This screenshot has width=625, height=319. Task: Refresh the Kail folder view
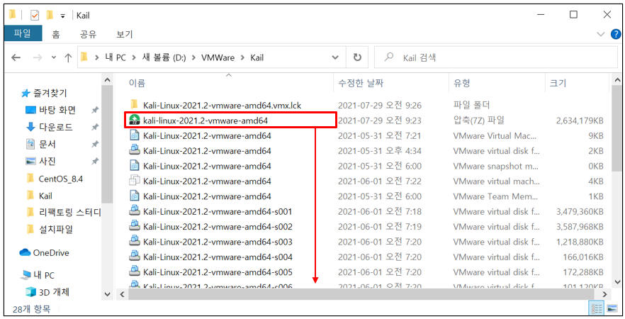point(357,57)
